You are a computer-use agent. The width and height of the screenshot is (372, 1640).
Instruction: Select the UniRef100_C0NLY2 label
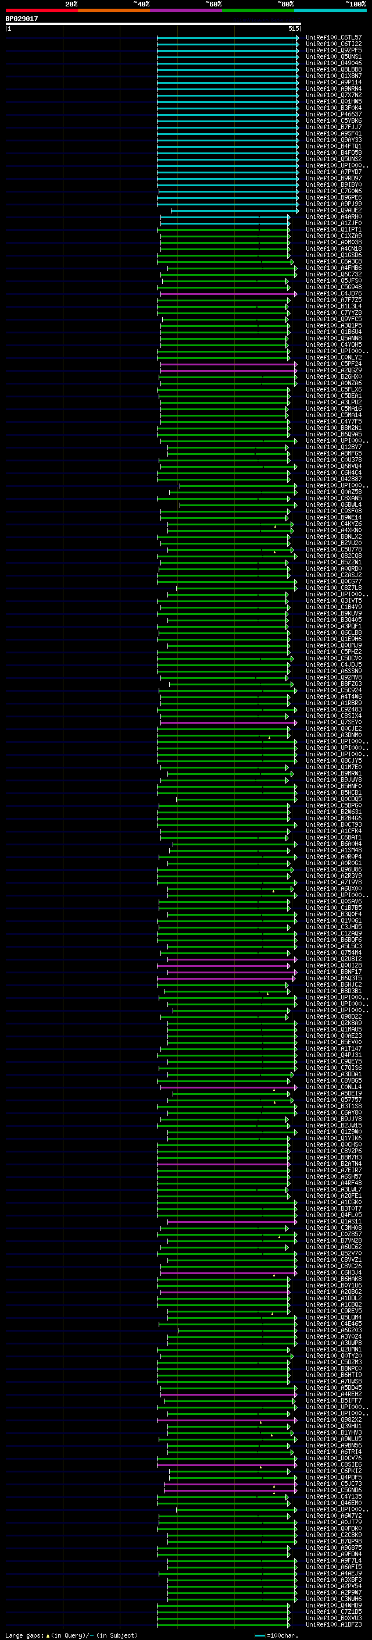[334, 358]
